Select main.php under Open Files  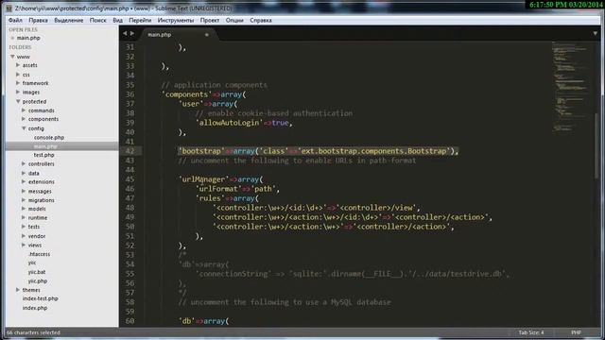point(28,38)
